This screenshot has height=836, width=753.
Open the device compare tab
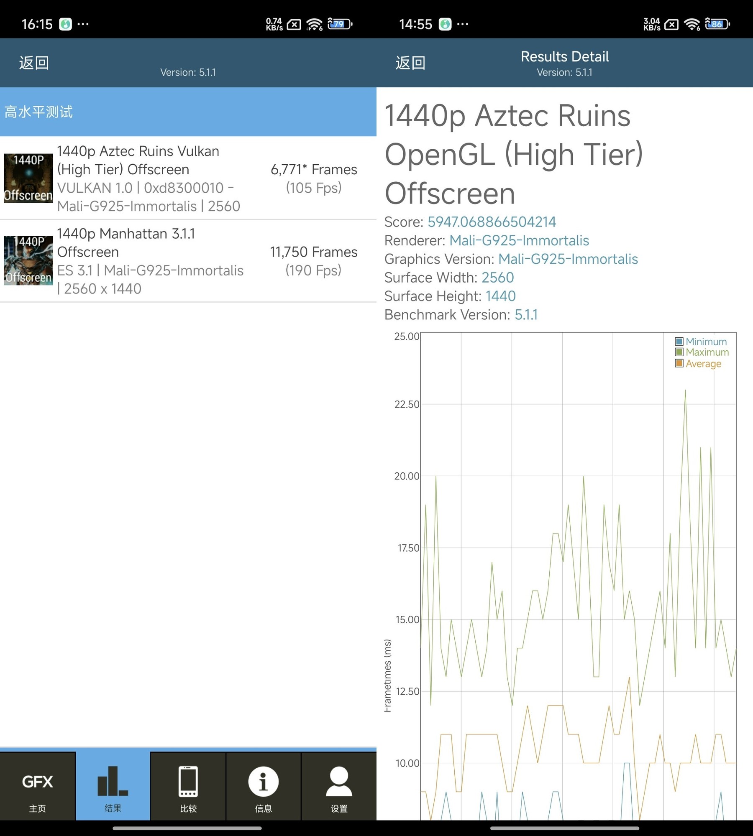188,787
